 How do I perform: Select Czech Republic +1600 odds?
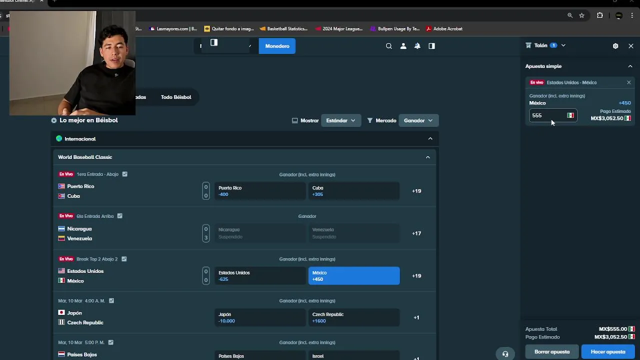click(354, 317)
